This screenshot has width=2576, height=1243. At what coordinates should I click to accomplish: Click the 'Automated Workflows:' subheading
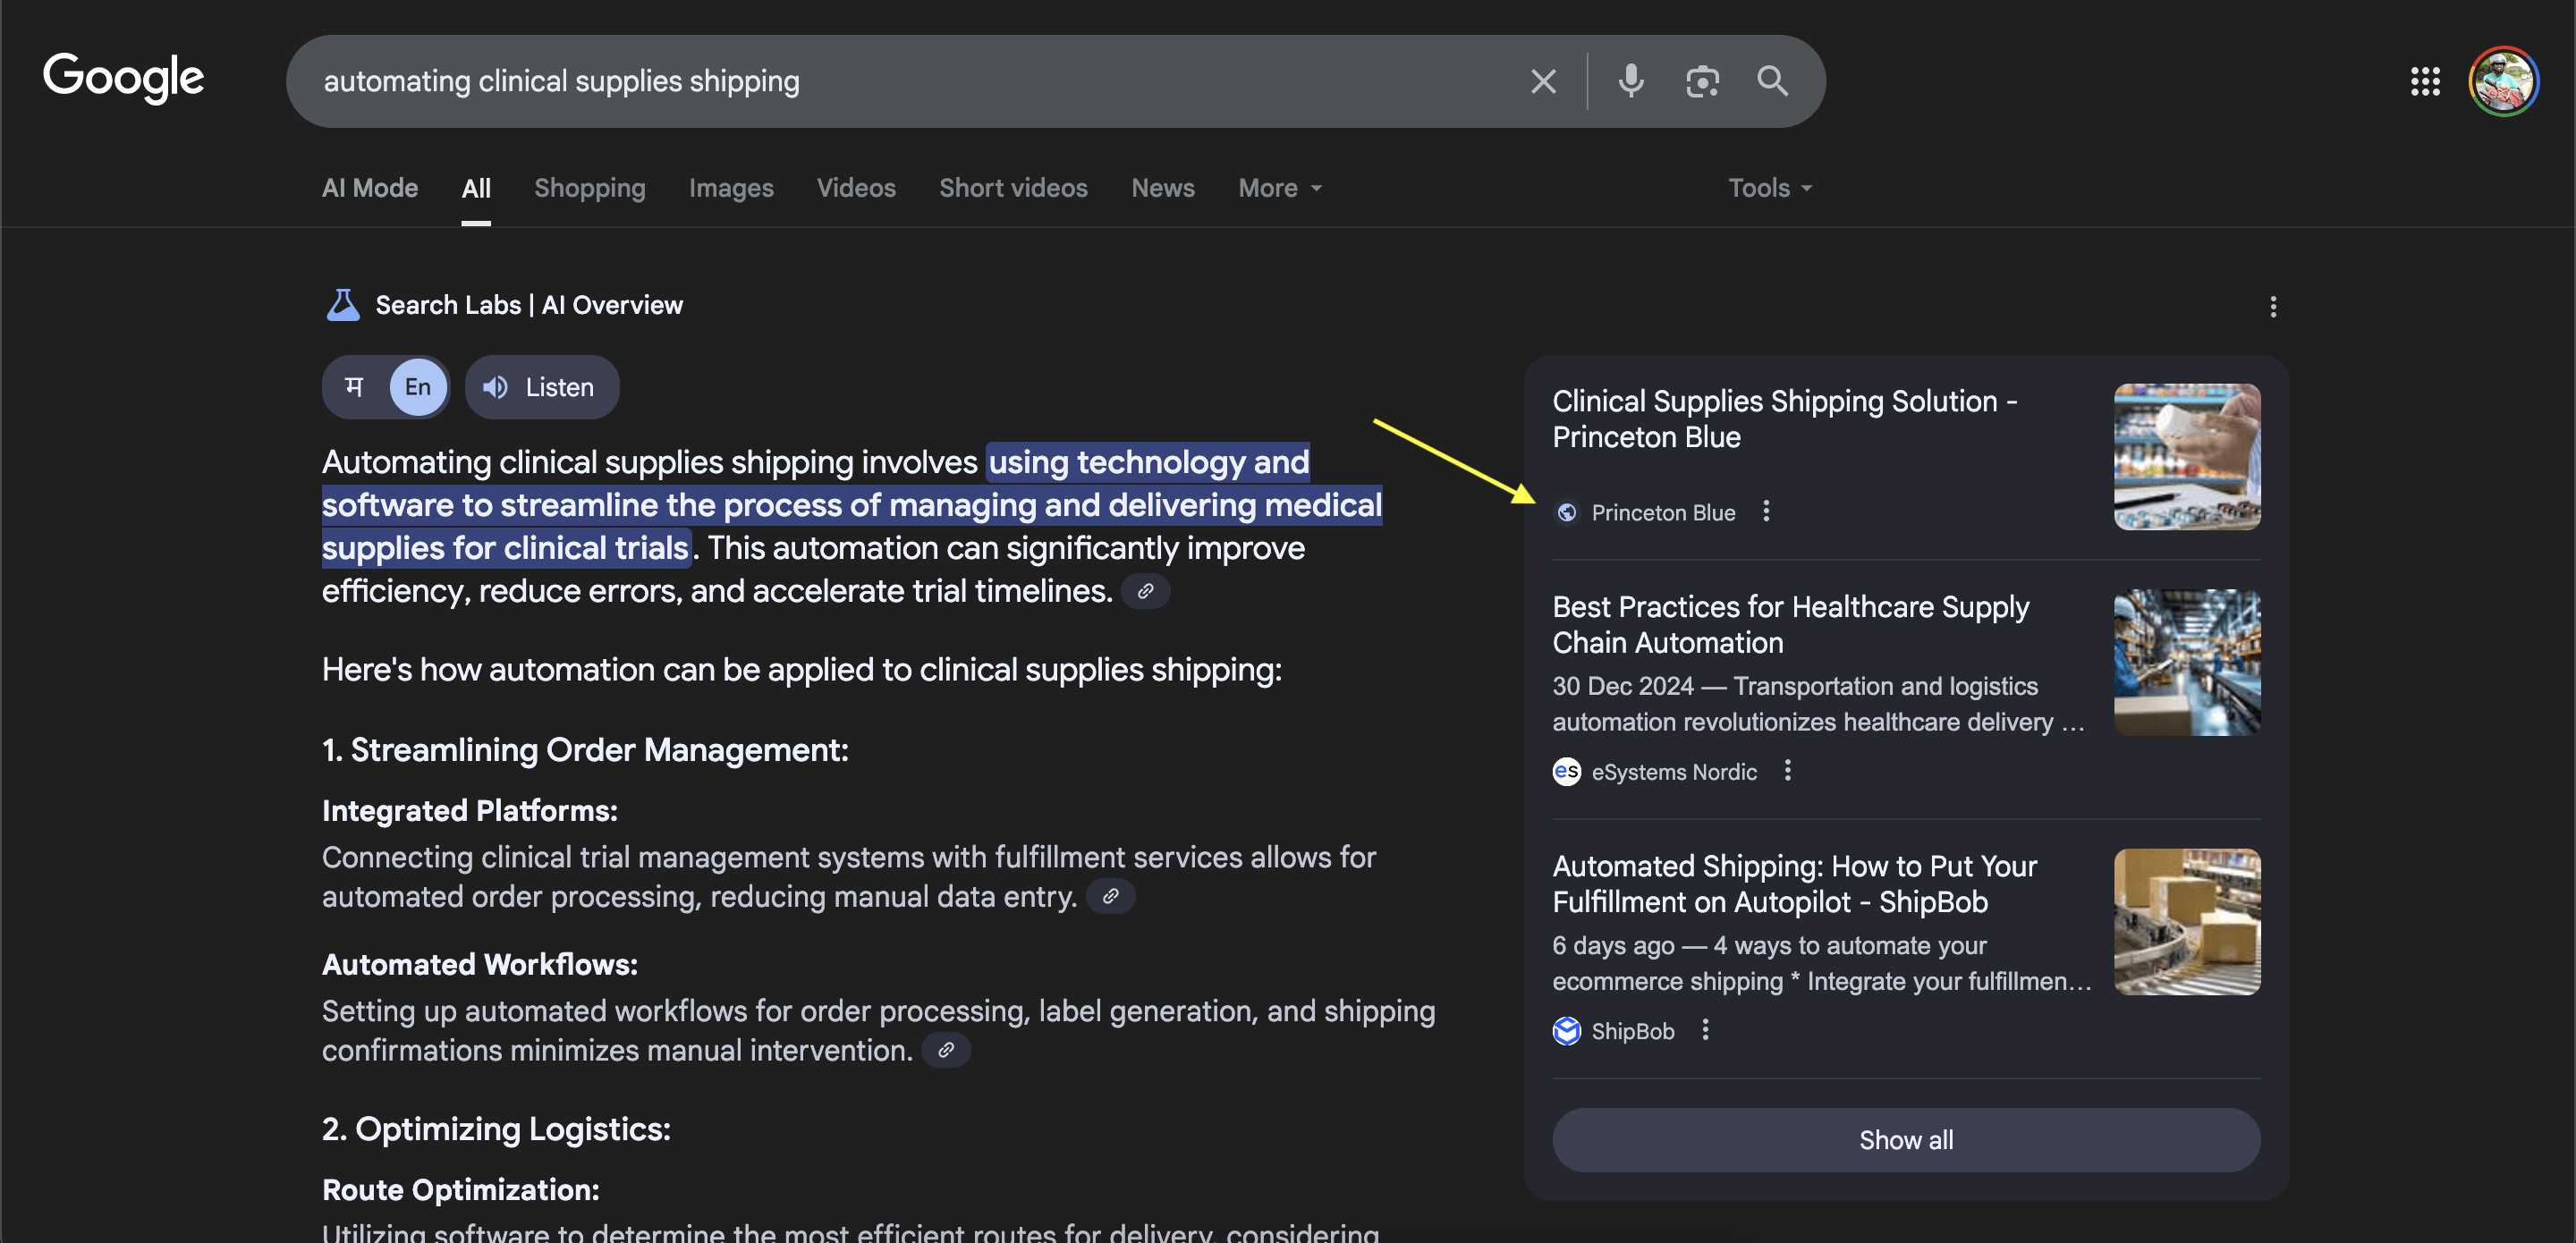480,965
